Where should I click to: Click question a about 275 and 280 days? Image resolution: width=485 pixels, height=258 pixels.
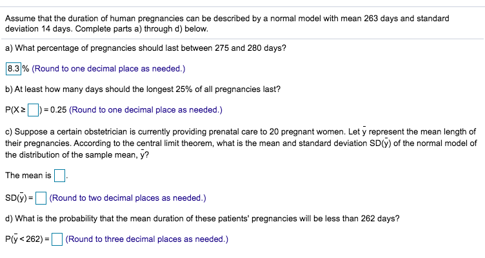[x=146, y=48]
